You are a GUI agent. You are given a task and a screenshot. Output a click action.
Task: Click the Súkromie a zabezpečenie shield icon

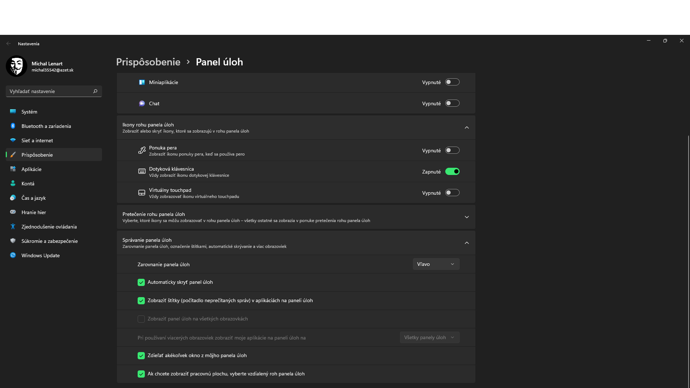(13, 241)
